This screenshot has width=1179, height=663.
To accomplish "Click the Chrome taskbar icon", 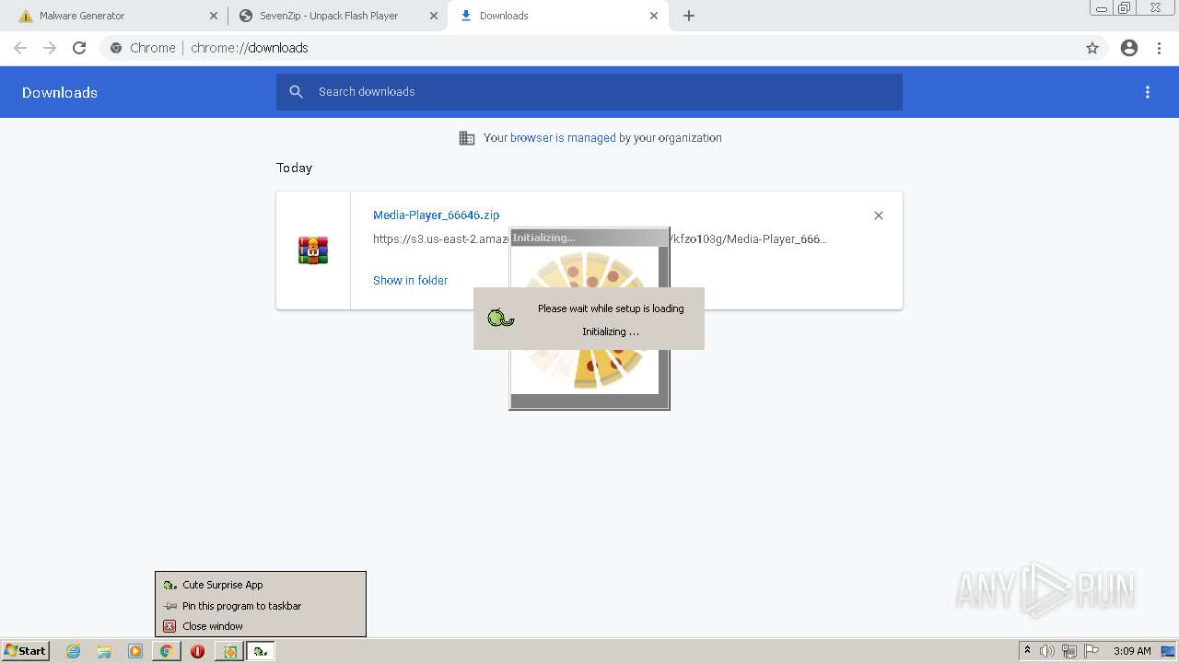I will coord(166,651).
